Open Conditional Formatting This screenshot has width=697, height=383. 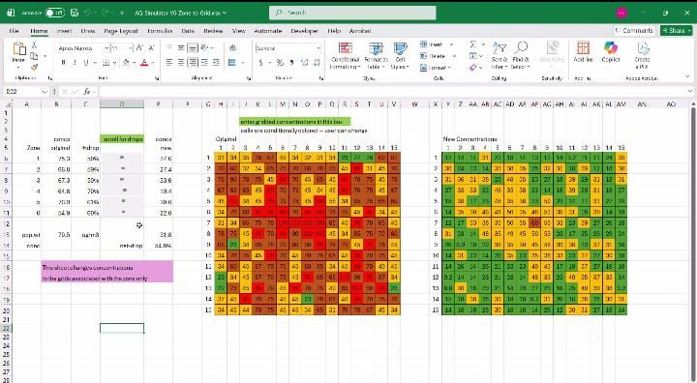(345, 55)
